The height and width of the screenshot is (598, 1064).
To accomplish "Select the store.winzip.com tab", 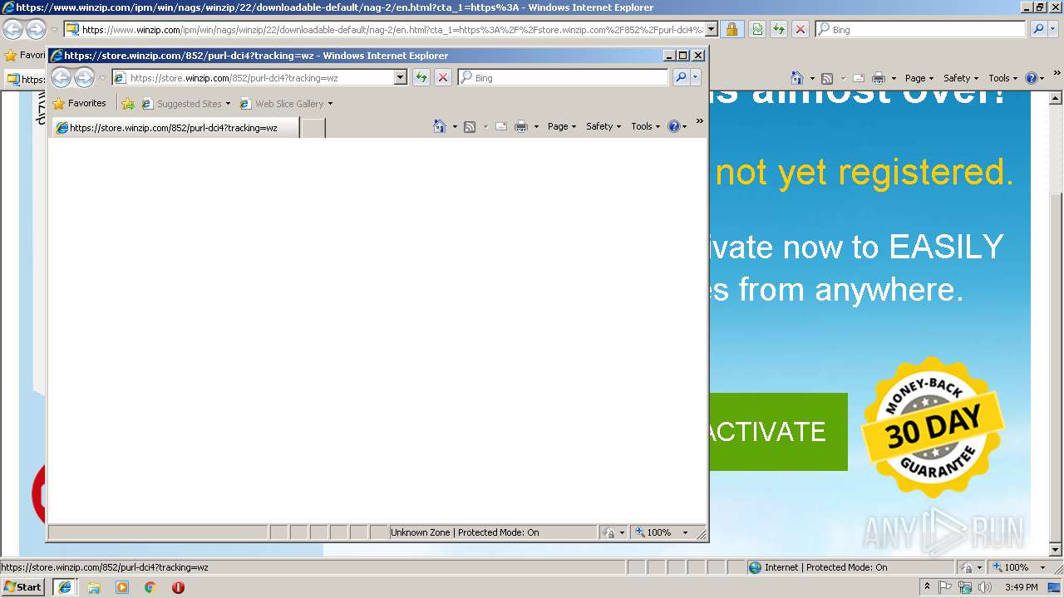I will pyautogui.click(x=175, y=128).
